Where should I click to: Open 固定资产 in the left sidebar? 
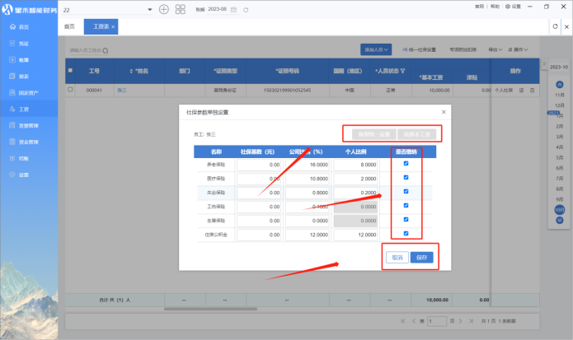click(28, 92)
